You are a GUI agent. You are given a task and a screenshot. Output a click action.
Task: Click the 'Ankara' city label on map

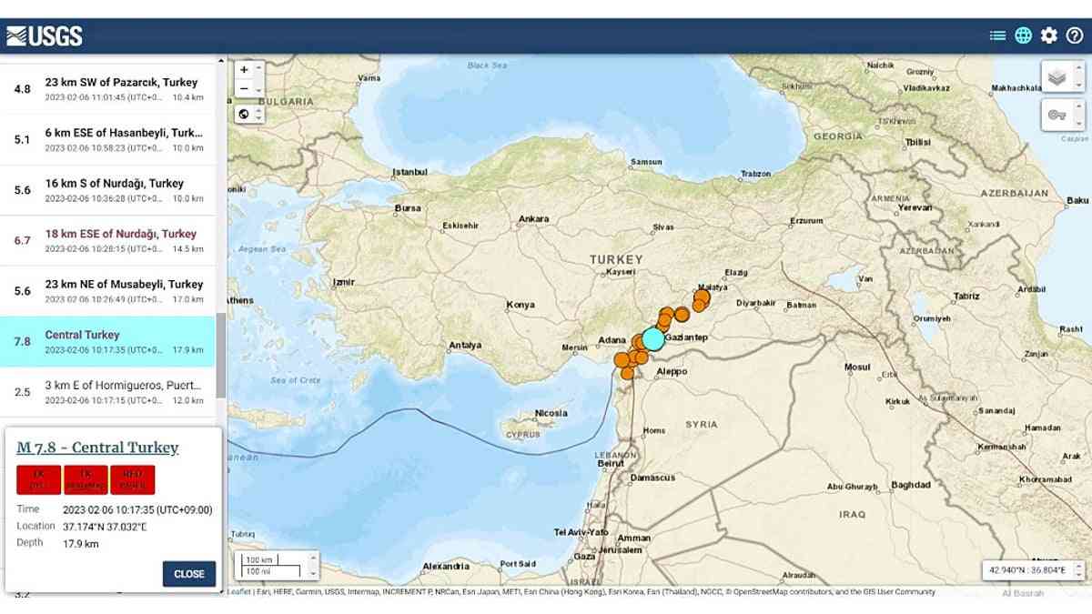pos(533,219)
